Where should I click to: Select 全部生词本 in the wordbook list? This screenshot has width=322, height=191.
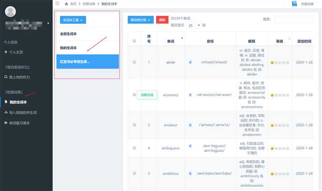[x=68, y=34]
